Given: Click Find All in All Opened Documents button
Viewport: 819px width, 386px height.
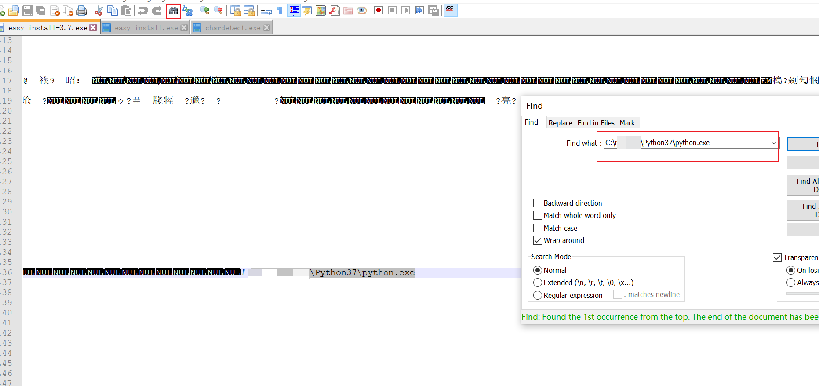Looking at the screenshot, I should pyautogui.click(x=803, y=185).
